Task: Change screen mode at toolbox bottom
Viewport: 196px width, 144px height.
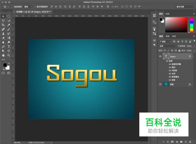Action: pyautogui.click(x=9, y=73)
